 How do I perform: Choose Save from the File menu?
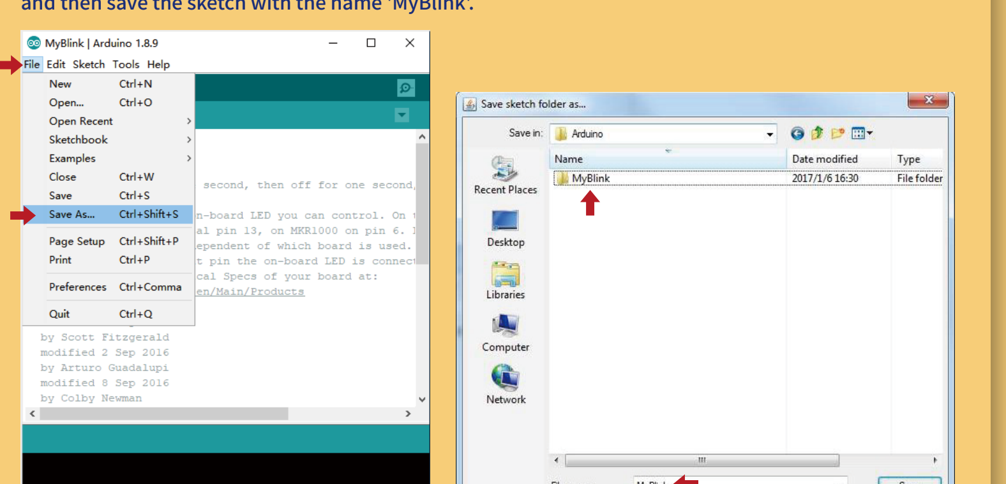108,195
